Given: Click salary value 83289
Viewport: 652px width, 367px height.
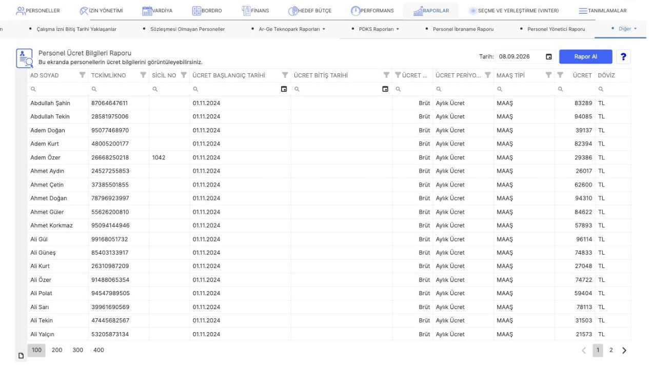Looking at the screenshot, I should [x=584, y=103].
